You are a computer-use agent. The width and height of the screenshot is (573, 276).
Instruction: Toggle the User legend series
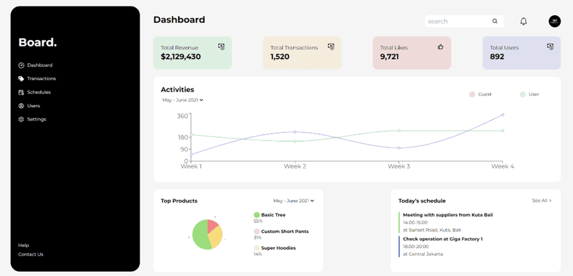[529, 94]
